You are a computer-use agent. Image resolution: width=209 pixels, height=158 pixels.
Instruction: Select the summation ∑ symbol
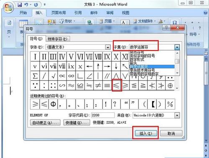pyautogui.click(x=35, y=76)
